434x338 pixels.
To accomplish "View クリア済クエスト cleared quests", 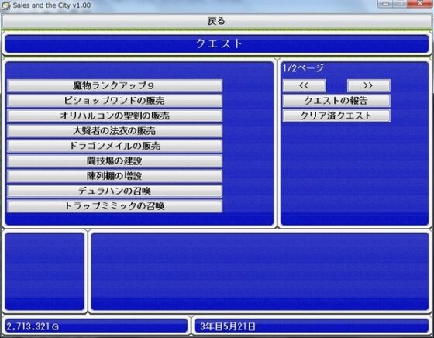I will 336,116.
